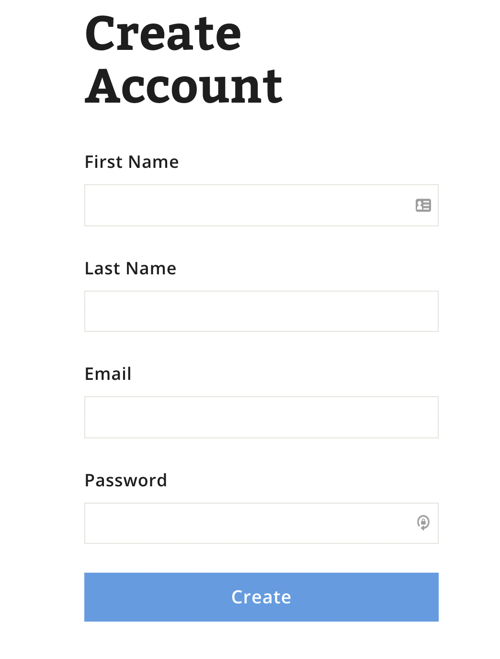Click the password generator lock icon
500x659 pixels.
(x=423, y=522)
